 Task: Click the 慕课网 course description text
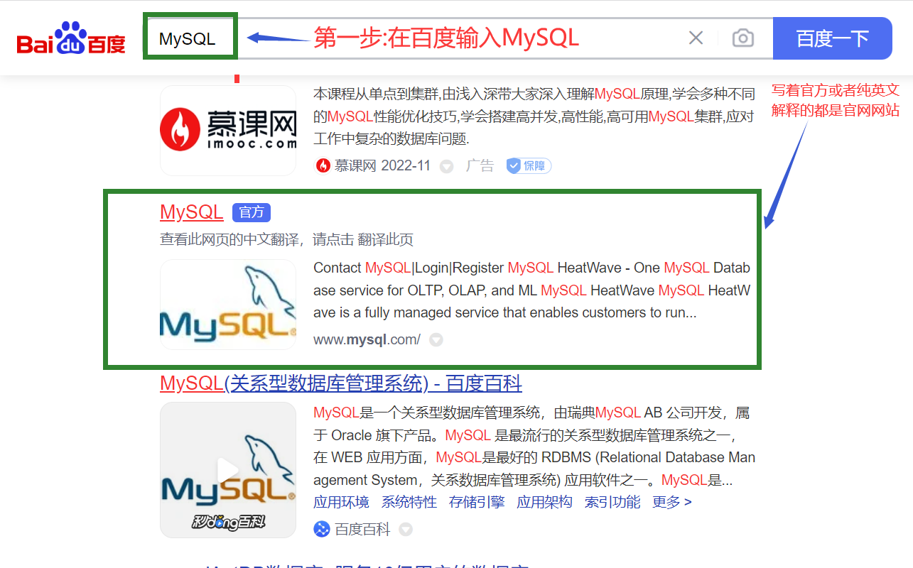pyautogui.click(x=534, y=116)
